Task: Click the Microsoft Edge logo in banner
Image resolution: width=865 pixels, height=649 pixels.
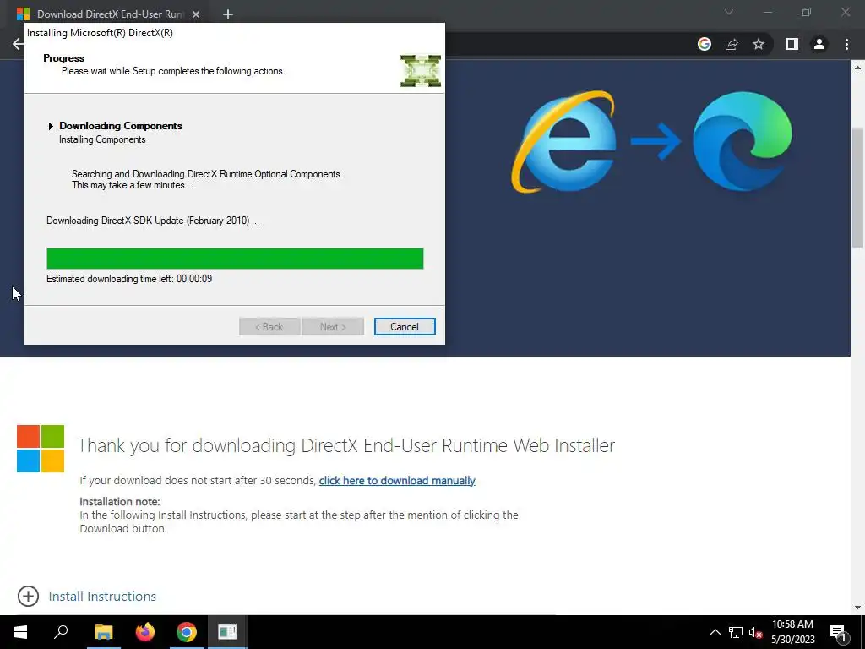Action: pyautogui.click(x=742, y=141)
